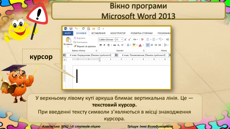230x129 pixels.
Task: Click the Undo arrow icon
Action: click(76, 28)
